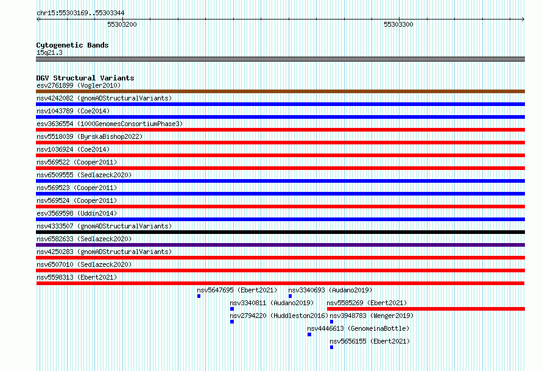
Task: Click the blue marker under nsv4446613
Action: tap(309, 334)
